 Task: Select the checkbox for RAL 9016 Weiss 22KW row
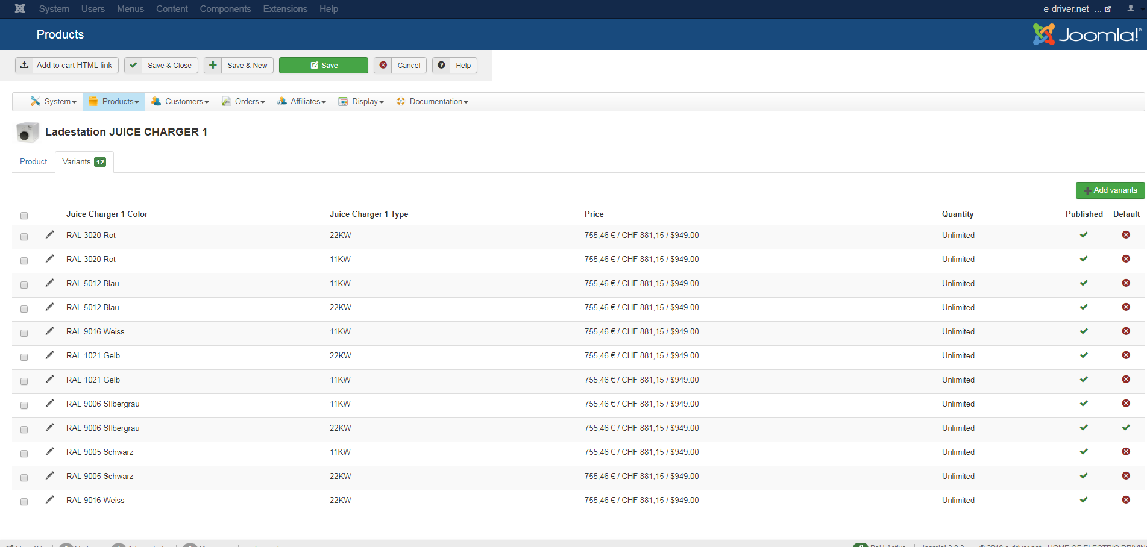(x=24, y=502)
